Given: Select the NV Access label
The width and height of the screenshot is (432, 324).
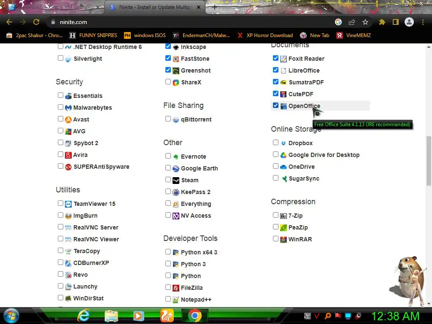Looking at the screenshot, I should coord(196,216).
